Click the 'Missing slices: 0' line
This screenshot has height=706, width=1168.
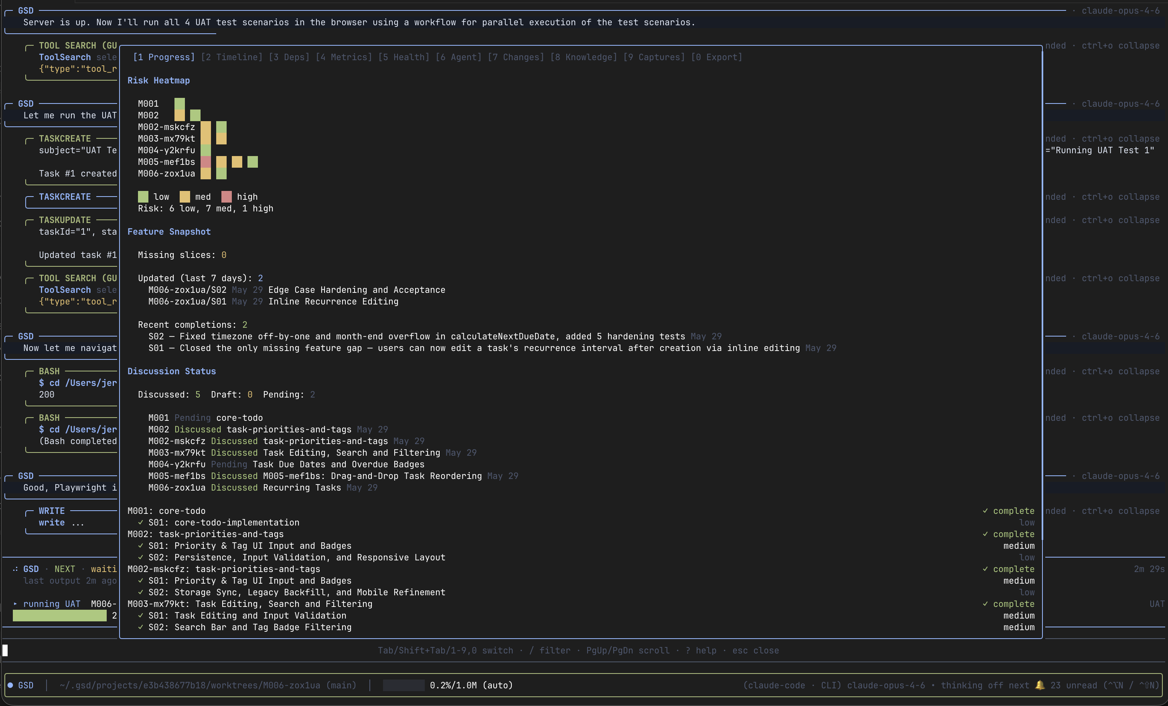pyautogui.click(x=182, y=255)
